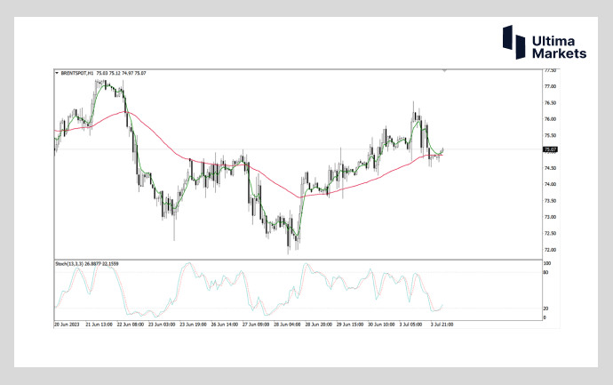613x385 pixels.
Task: Click the 22 Jun 08:00 time label
Action: click(131, 325)
